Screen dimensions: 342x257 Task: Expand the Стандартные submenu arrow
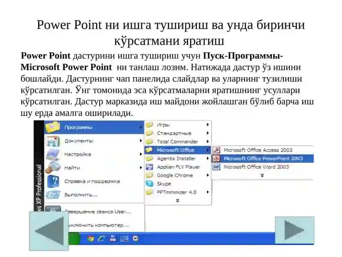pos(208,133)
